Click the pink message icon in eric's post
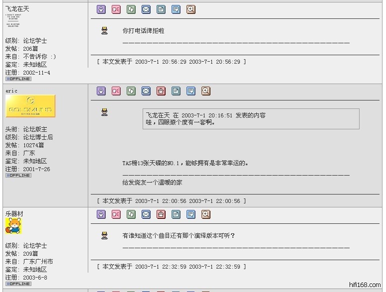This screenshot has width=386, height=292. 116,91
